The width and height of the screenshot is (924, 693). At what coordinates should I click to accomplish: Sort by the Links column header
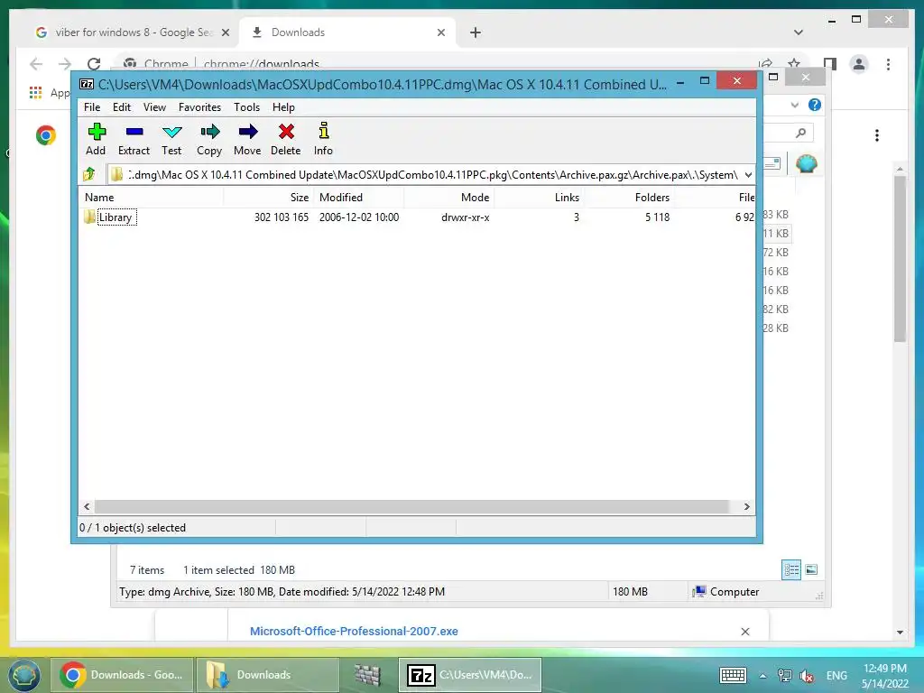click(539, 198)
